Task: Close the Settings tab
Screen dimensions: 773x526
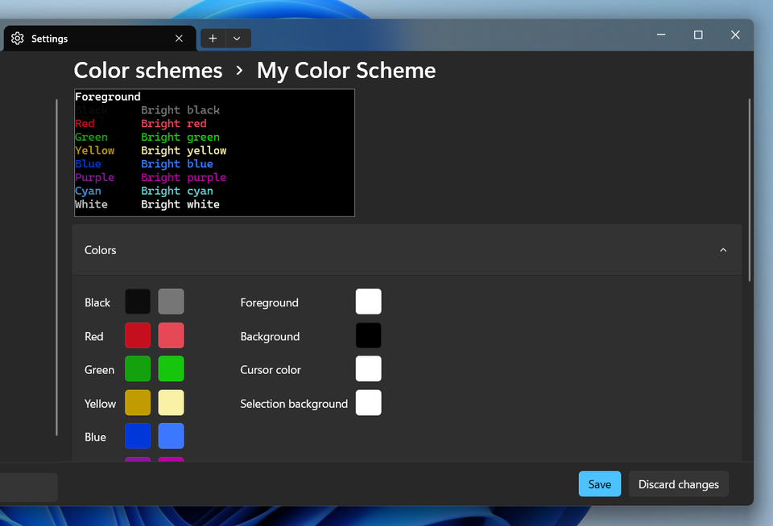Action: (x=179, y=38)
